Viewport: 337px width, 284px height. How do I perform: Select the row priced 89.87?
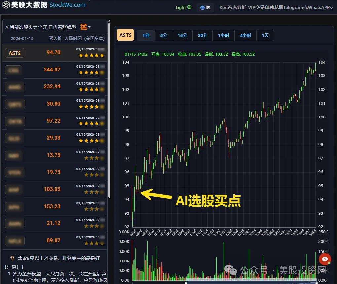pos(55,241)
